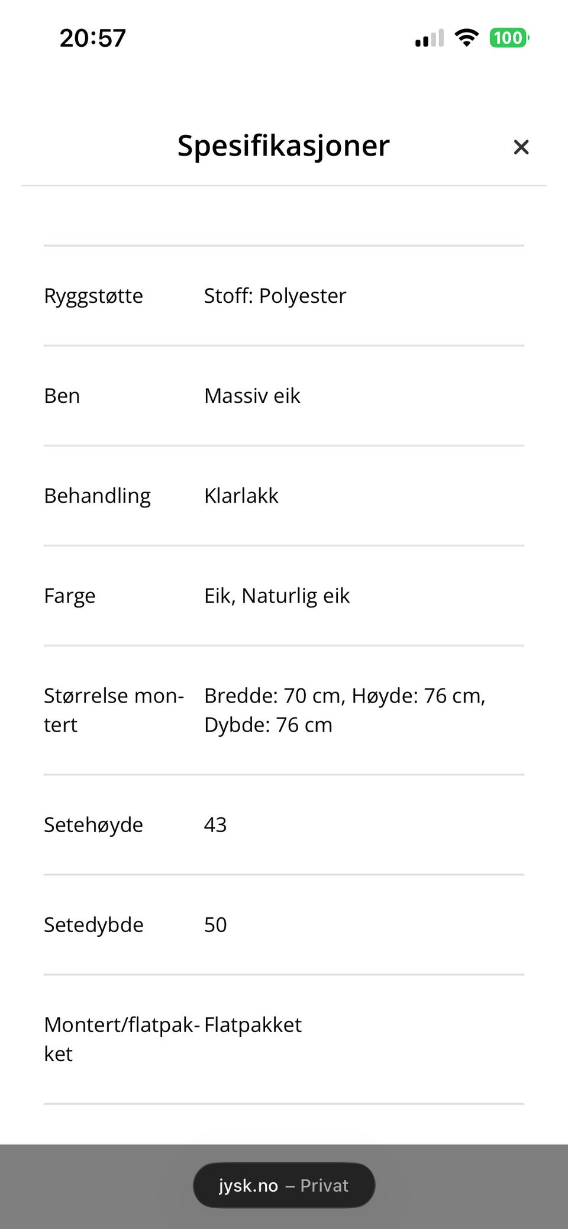Tap the X to close Spesifikasjoner

pyautogui.click(x=521, y=147)
